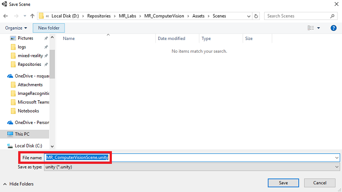The image size is (342, 192).
Task: Open the ImageRecognition folder
Action: click(33, 94)
